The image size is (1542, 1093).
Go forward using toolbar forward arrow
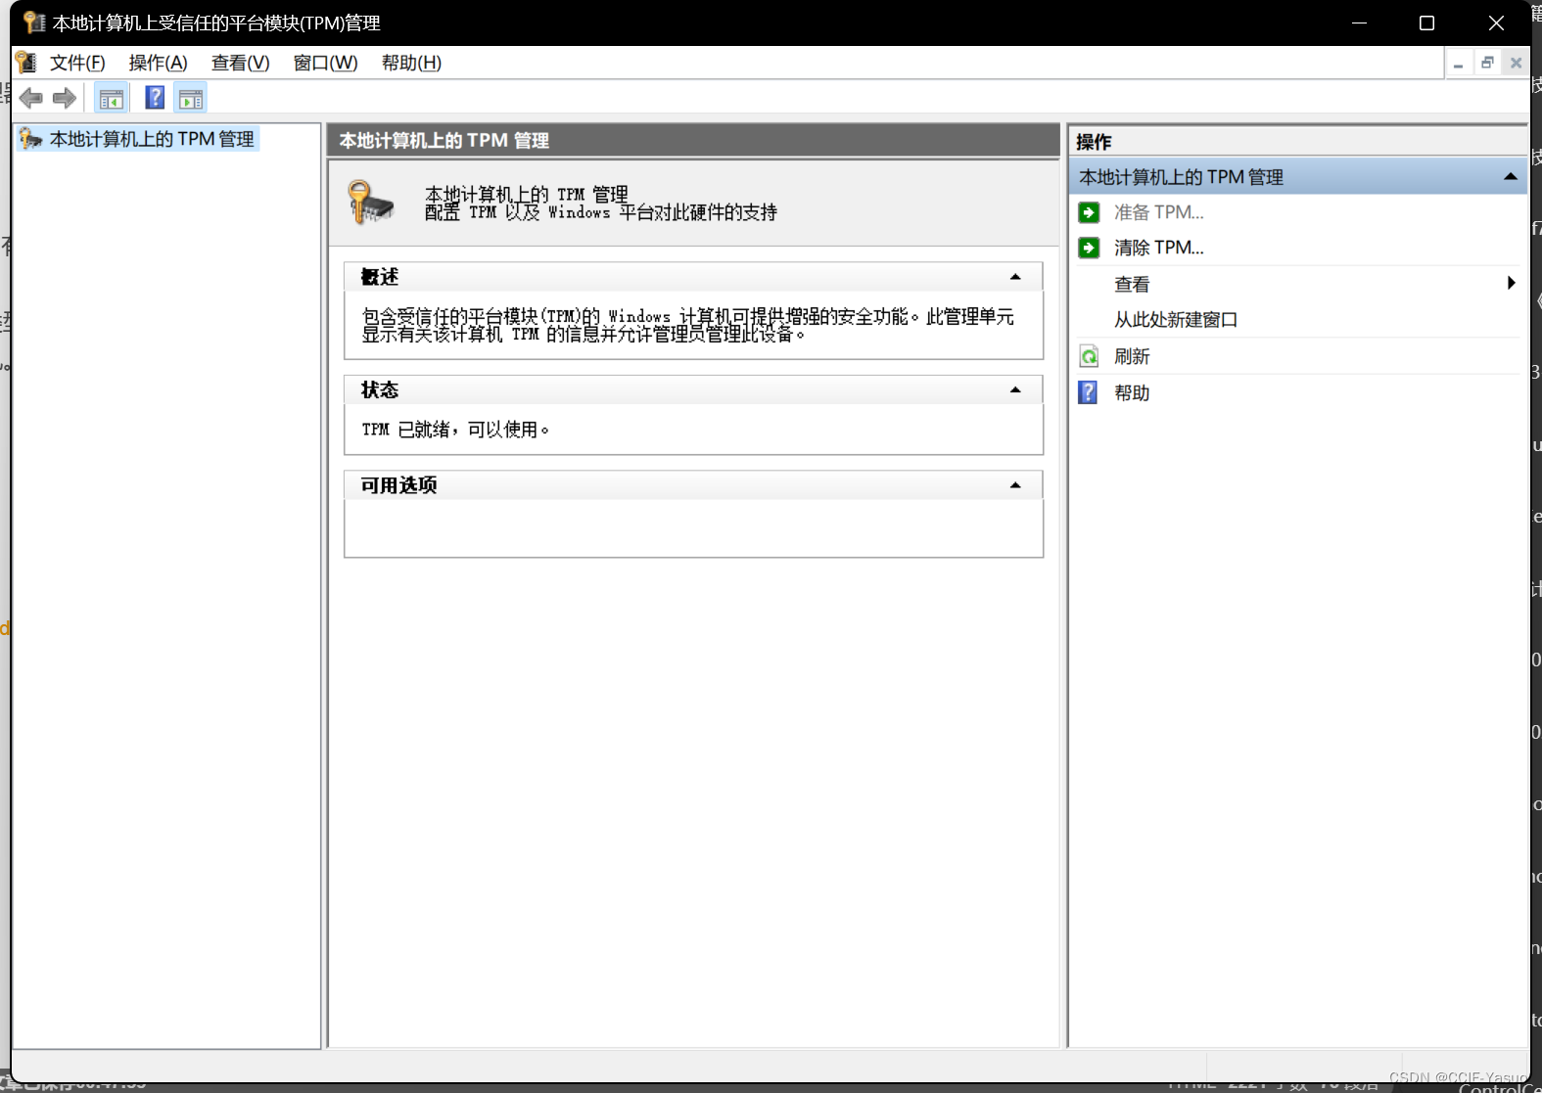(x=65, y=98)
